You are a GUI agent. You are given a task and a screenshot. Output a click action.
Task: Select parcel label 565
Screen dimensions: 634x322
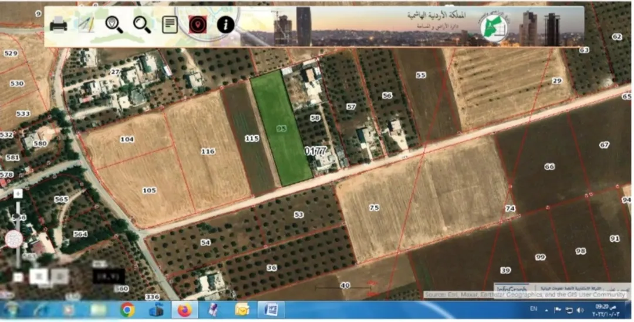tap(61, 199)
